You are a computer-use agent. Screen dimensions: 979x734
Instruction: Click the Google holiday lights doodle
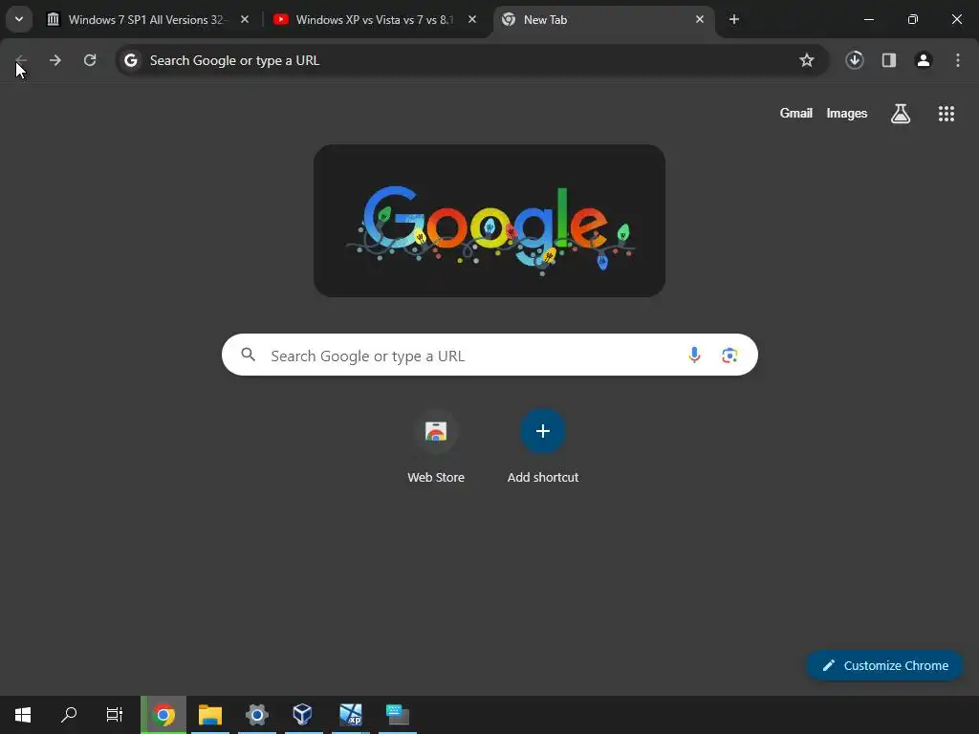point(489,221)
